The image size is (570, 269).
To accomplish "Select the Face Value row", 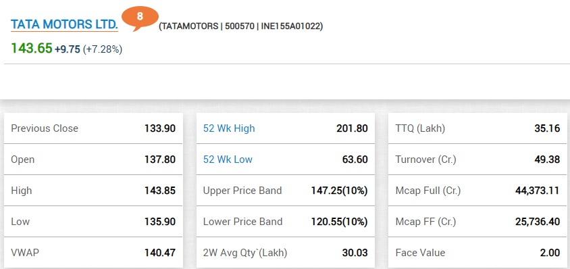I will (477, 253).
